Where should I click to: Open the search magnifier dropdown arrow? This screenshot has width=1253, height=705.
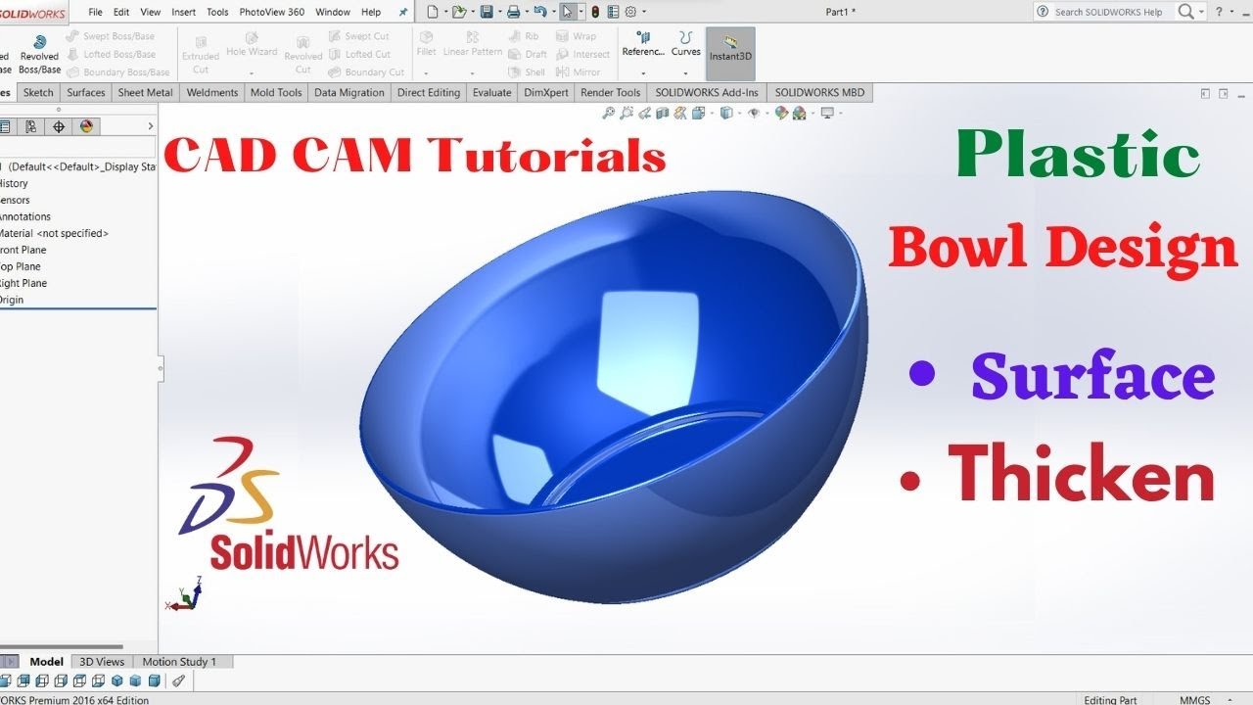point(1202,12)
